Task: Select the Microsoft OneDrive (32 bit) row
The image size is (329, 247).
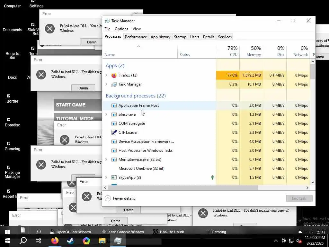Action: coord(206,169)
